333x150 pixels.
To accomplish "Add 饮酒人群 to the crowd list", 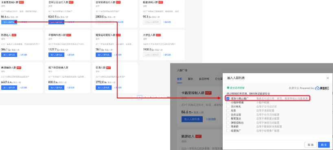I will (104, 87).
